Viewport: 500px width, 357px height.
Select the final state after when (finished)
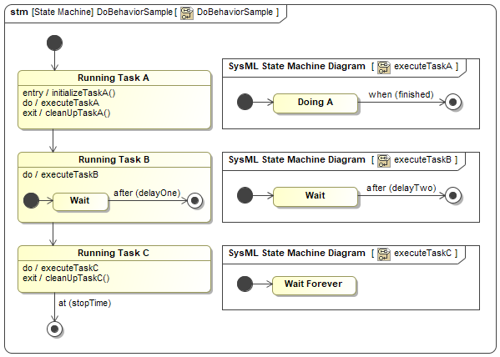(x=452, y=102)
